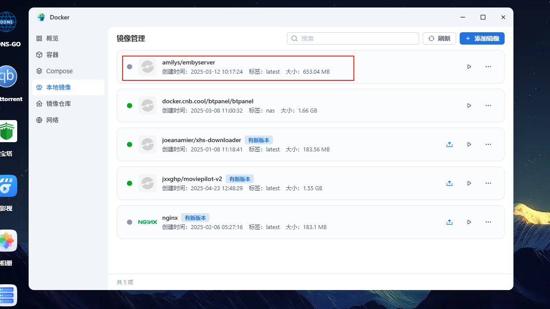Click the green status dot for btpanel
550x309 pixels.
click(x=130, y=106)
